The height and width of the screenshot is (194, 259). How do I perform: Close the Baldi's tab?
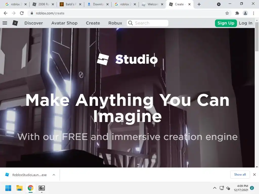[80, 4]
